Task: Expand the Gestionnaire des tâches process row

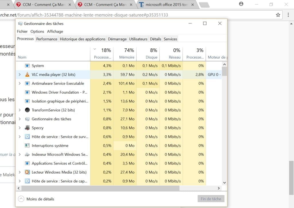Action: [20, 119]
